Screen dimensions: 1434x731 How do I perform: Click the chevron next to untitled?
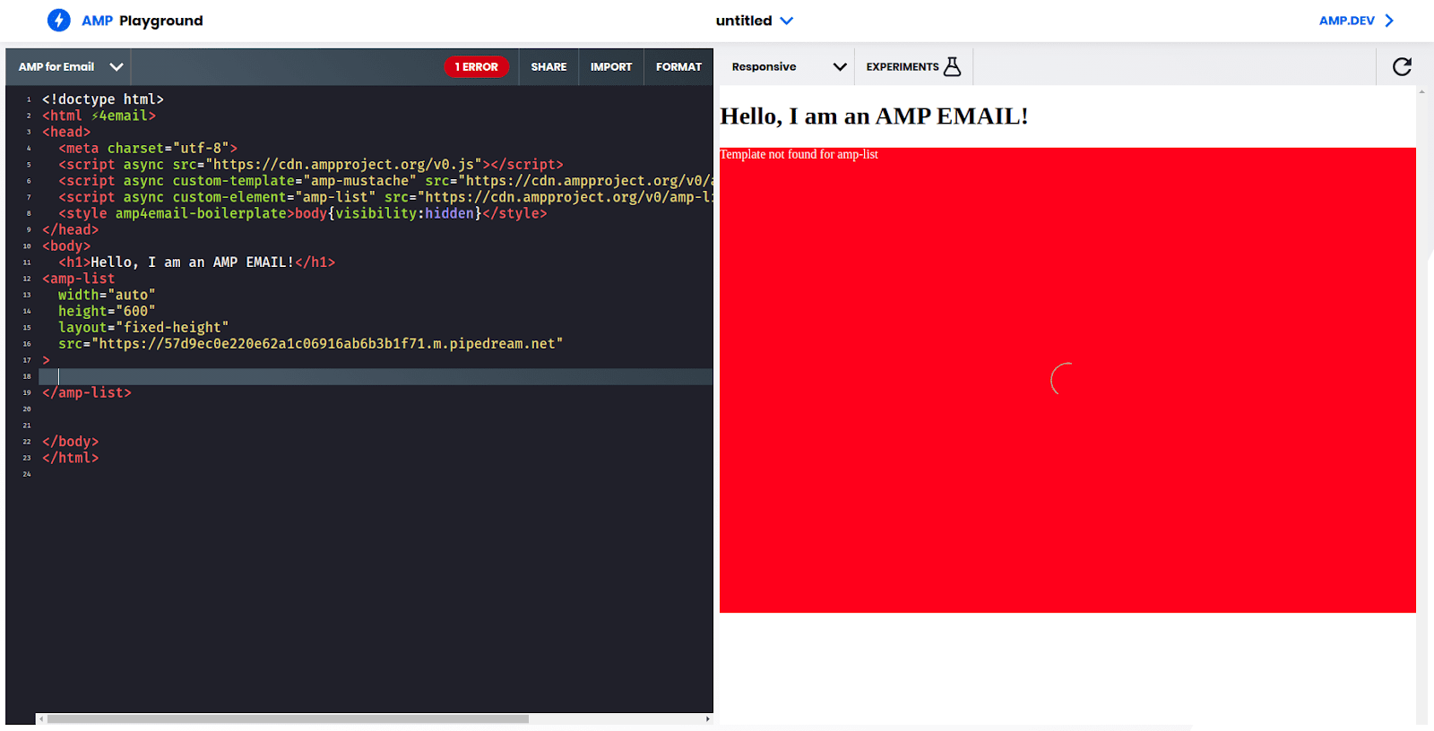click(787, 21)
